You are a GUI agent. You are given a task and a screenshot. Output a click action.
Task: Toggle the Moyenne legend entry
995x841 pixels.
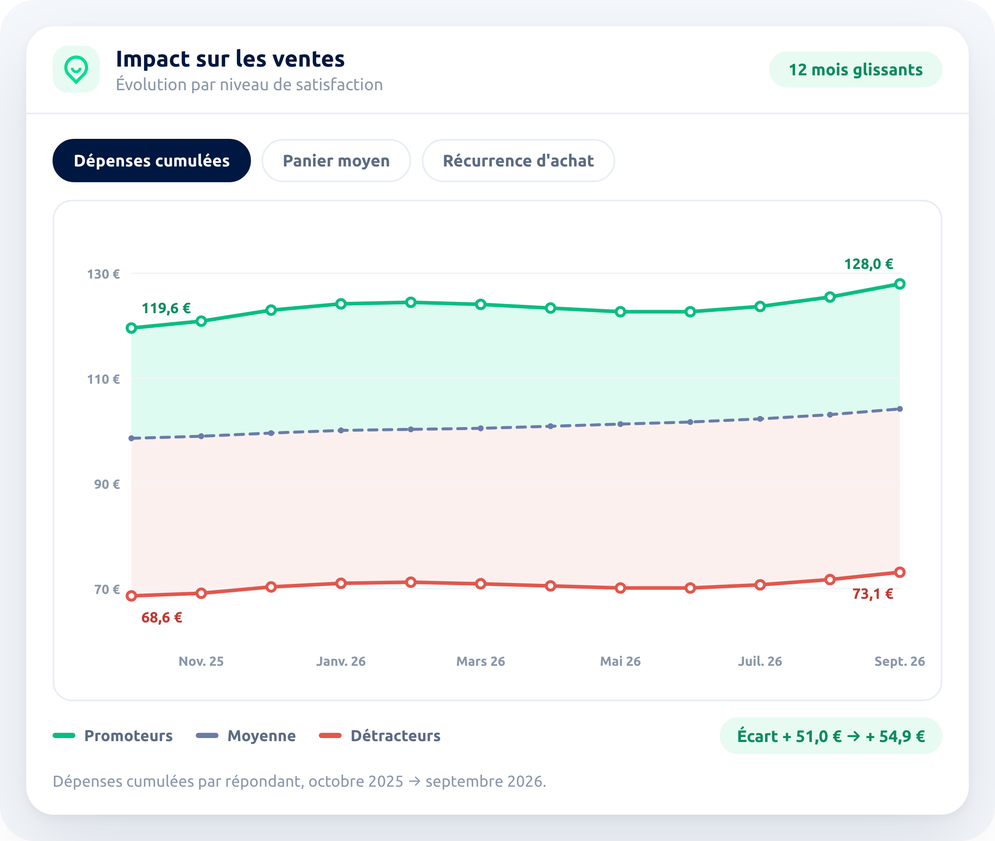[246, 735]
